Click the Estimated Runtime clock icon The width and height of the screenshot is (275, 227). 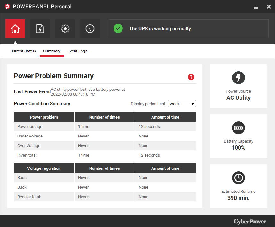click(238, 178)
